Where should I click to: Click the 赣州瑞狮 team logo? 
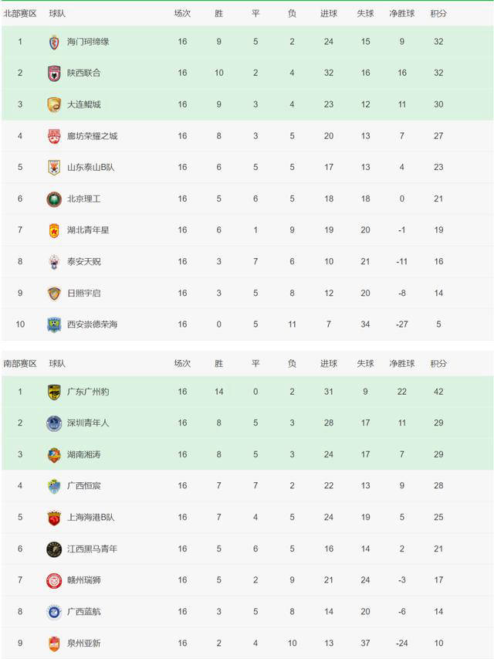coord(54,580)
